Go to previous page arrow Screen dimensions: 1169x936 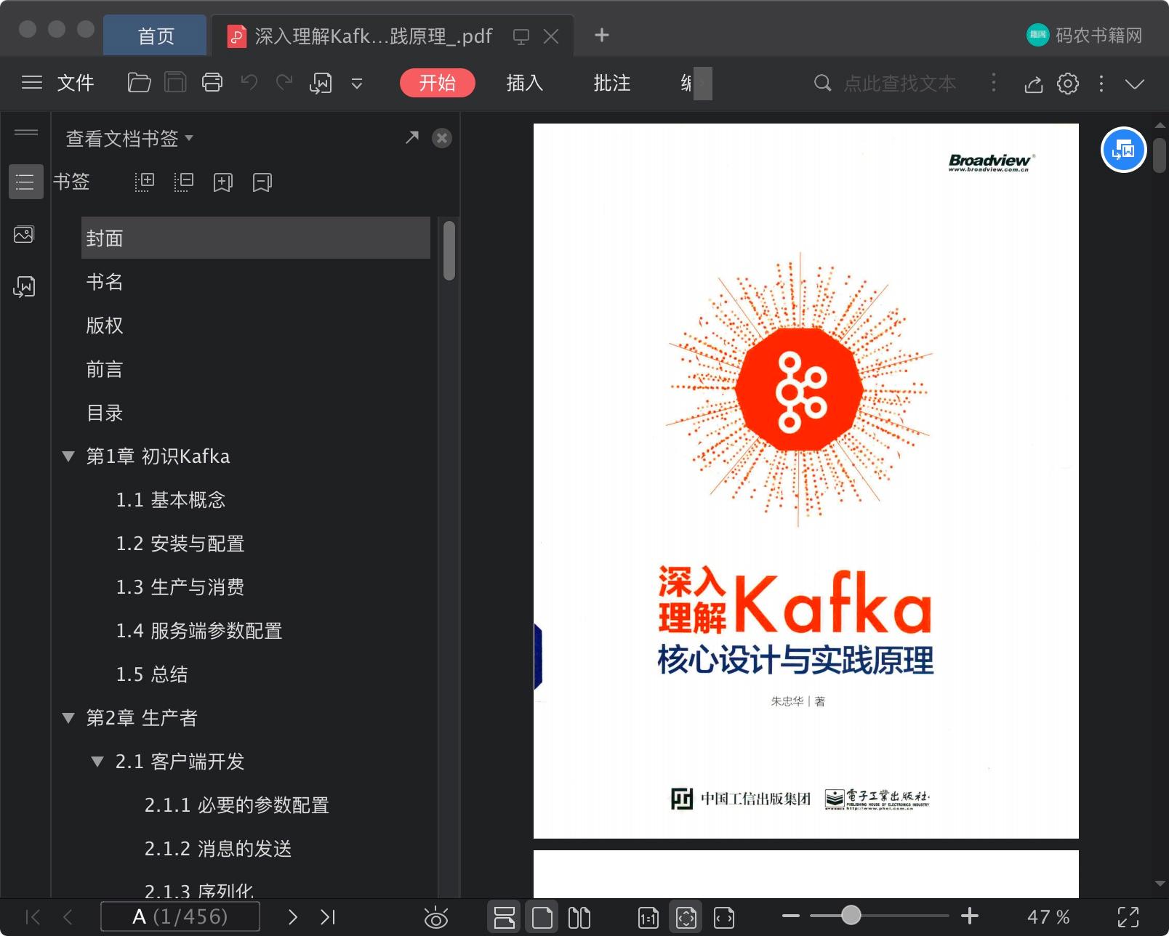coord(68,917)
